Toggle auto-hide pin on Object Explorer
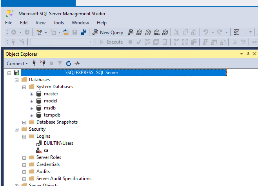This screenshot has height=186, width=258. (248, 54)
